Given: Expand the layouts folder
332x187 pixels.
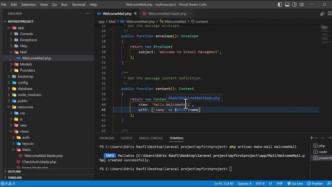Looking at the screenshot, I should (x=13, y=143).
